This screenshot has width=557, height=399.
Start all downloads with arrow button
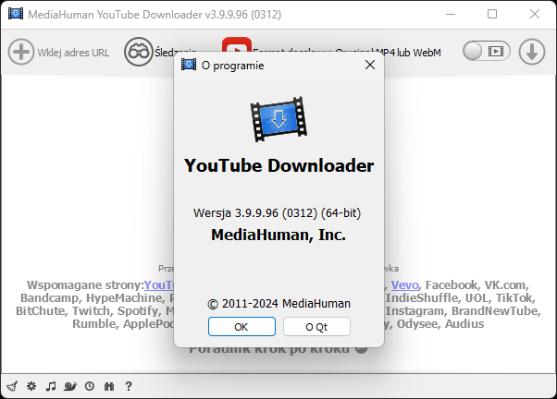pyautogui.click(x=532, y=52)
